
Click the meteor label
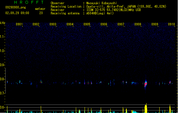tap(40, 9)
